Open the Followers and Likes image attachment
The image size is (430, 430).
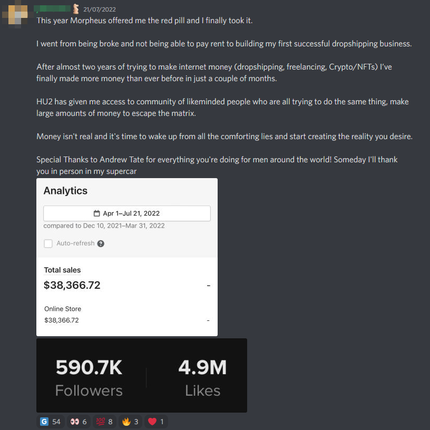(x=142, y=375)
